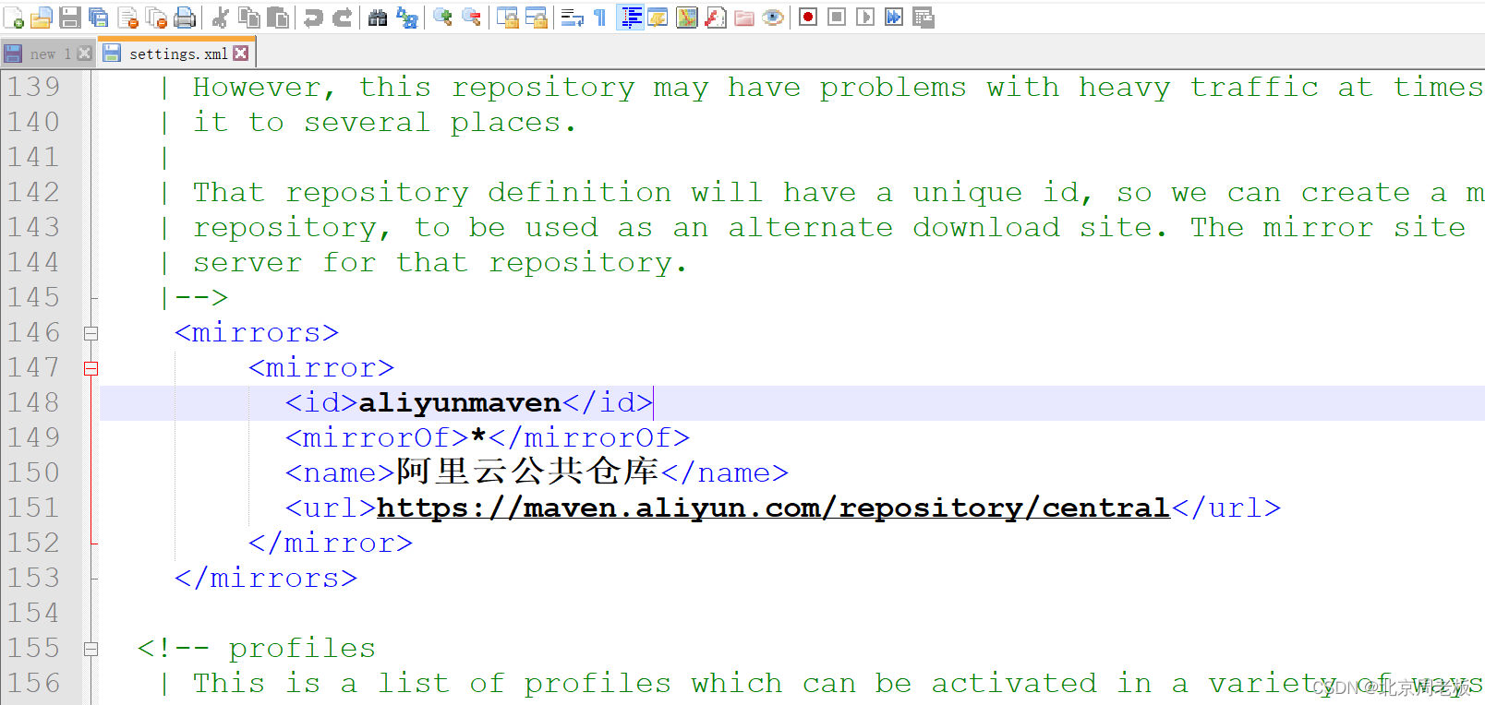Create a new file with New icon
The image size is (1485, 705).
14,18
